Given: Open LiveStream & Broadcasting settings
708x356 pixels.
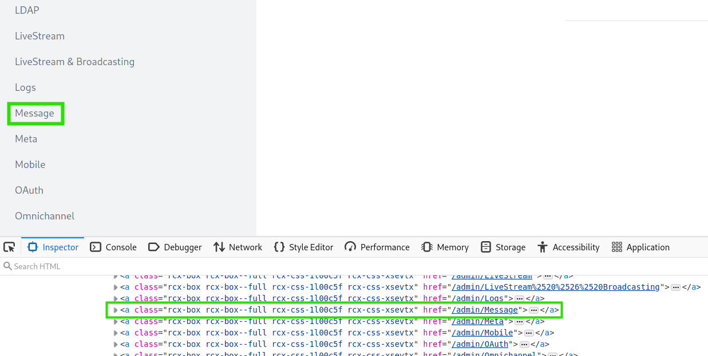Looking at the screenshot, I should pyautogui.click(x=74, y=62).
